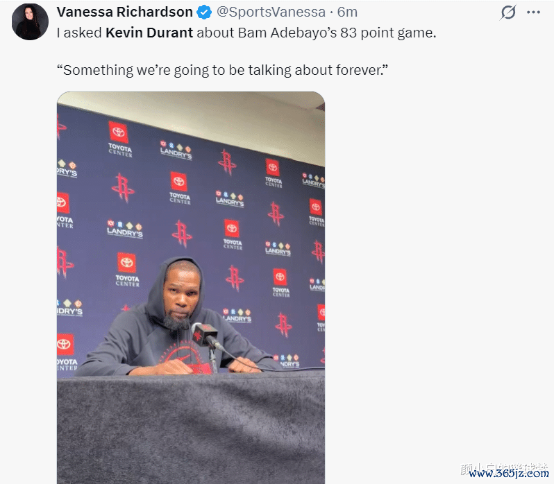Screen dimensions: 554x484
Task: Click the 6m timestamp link
Action: click(x=347, y=12)
